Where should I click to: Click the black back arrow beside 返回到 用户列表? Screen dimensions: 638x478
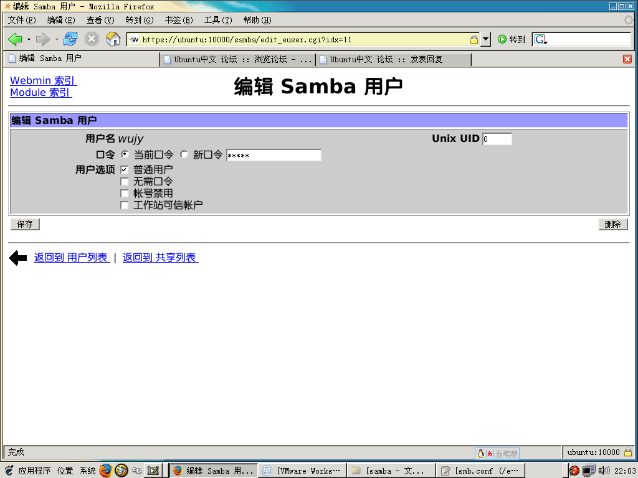tap(18, 258)
